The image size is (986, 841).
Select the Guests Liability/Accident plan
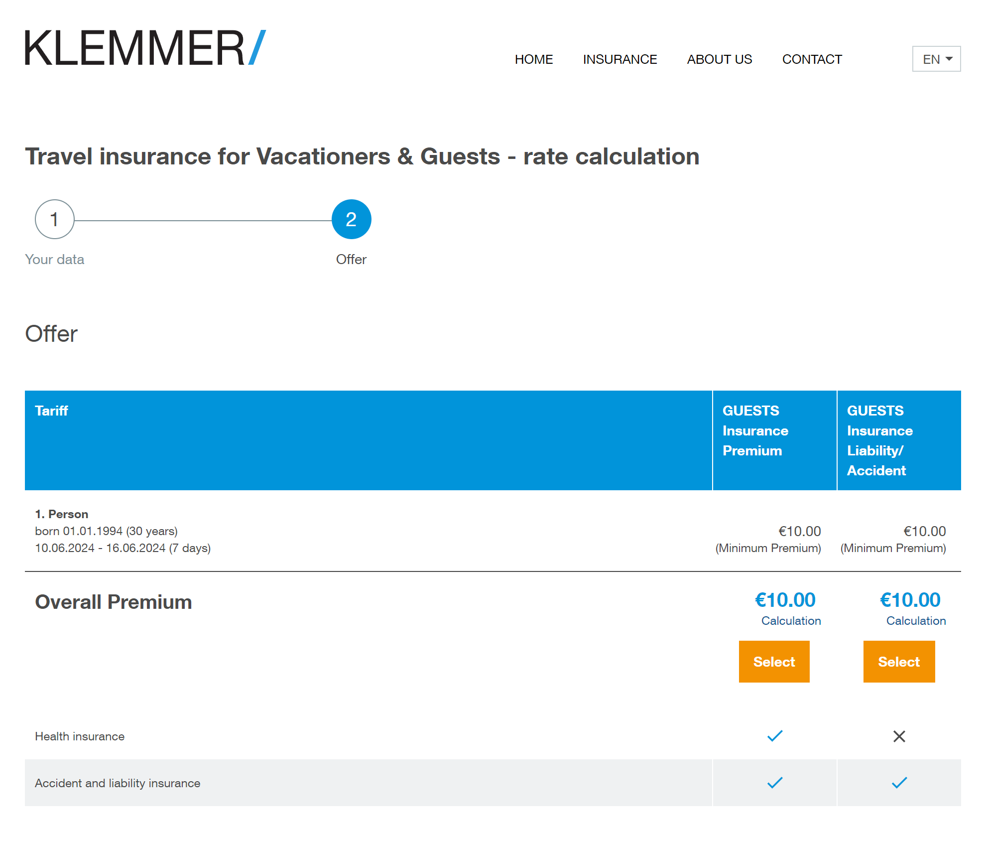(897, 661)
